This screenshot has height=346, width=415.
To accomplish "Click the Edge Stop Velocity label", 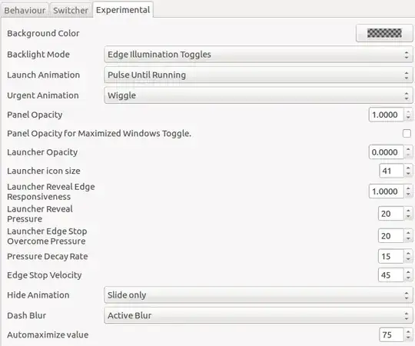I will point(45,275).
